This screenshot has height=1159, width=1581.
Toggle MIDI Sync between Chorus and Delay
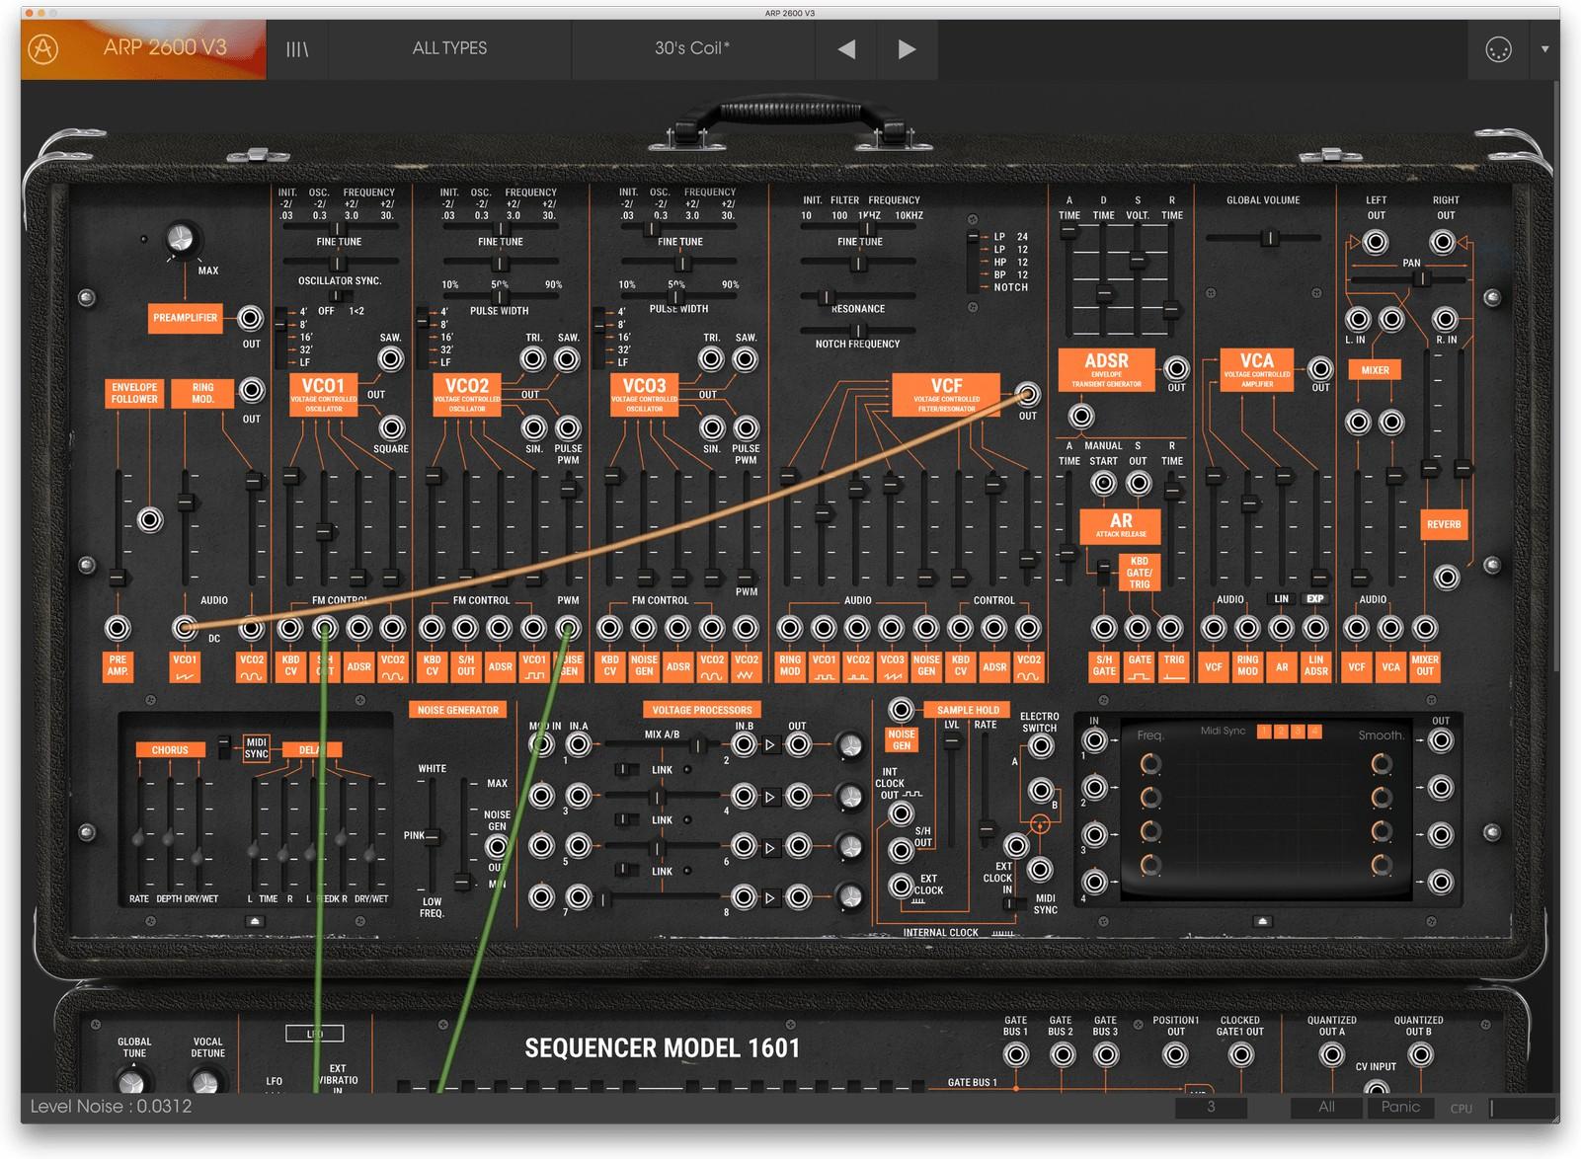[x=256, y=750]
